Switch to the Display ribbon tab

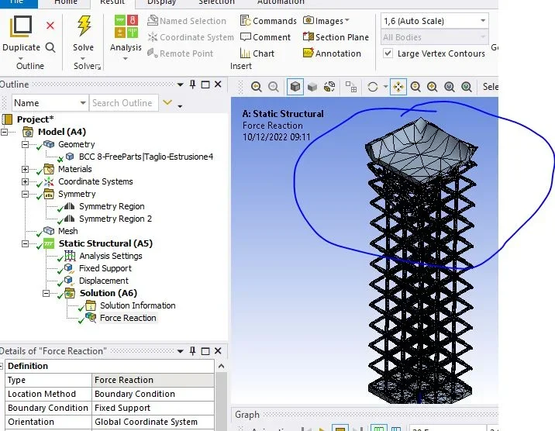[x=161, y=2]
